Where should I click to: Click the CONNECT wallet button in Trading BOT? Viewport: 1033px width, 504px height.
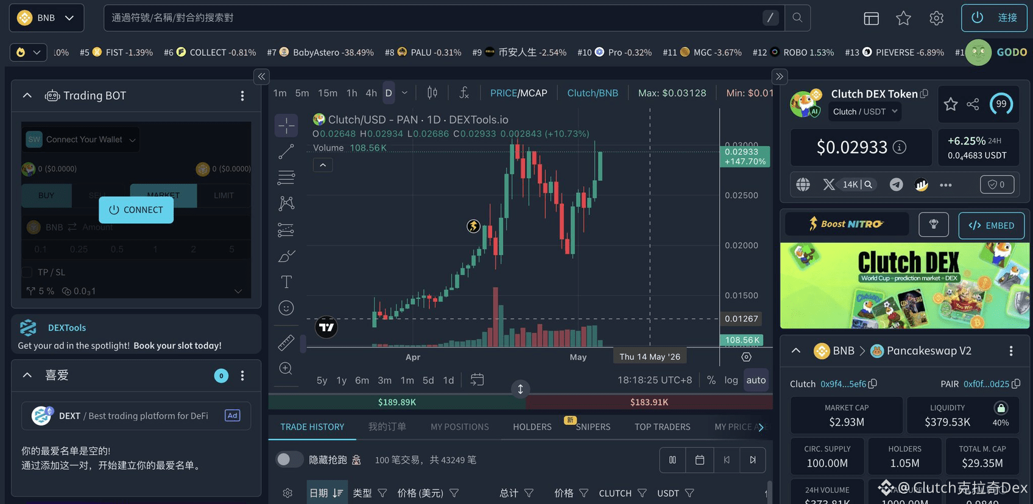(x=136, y=210)
